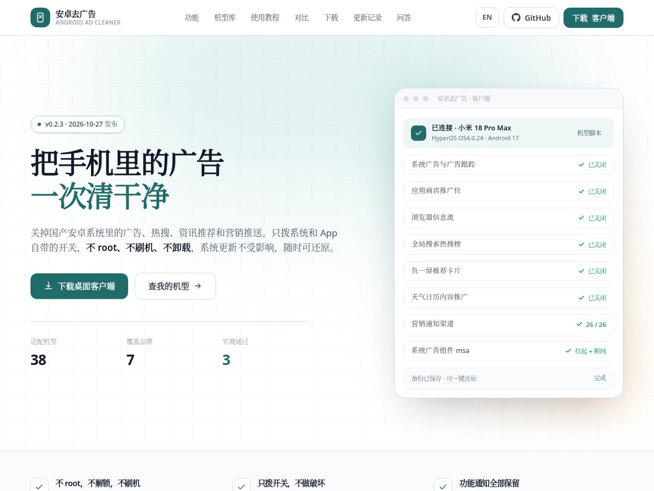Image resolution: width=654 pixels, height=491 pixels.
Task: Click the 营销通知渠道 row label
Action: pyautogui.click(x=433, y=324)
